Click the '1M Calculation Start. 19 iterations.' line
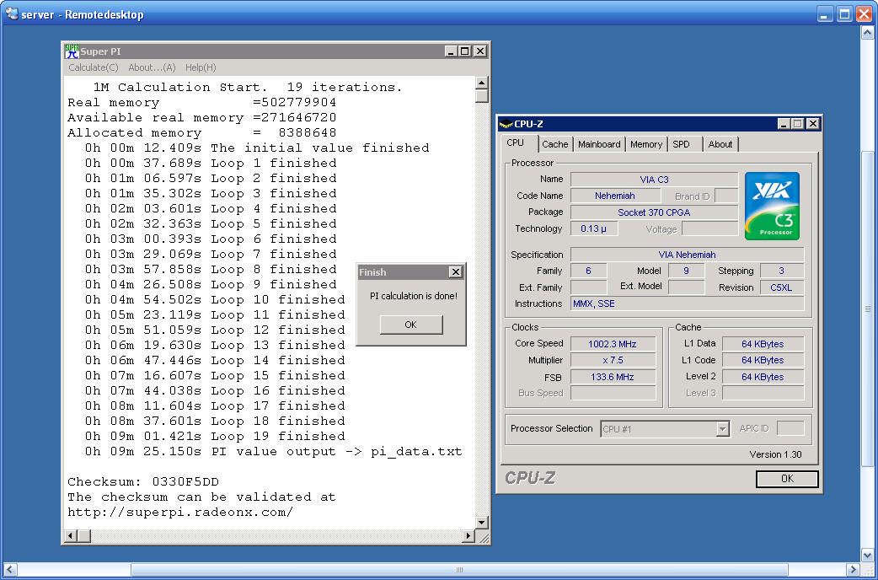This screenshot has width=878, height=580. (248, 88)
